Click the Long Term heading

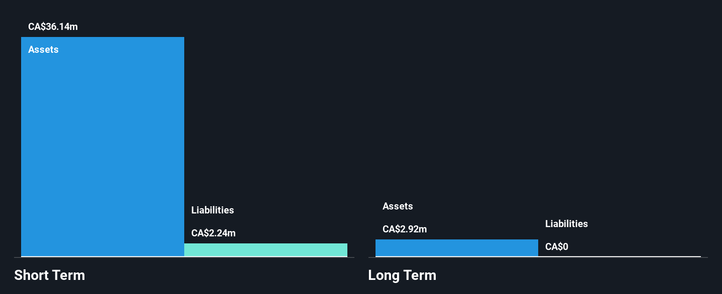pos(402,276)
